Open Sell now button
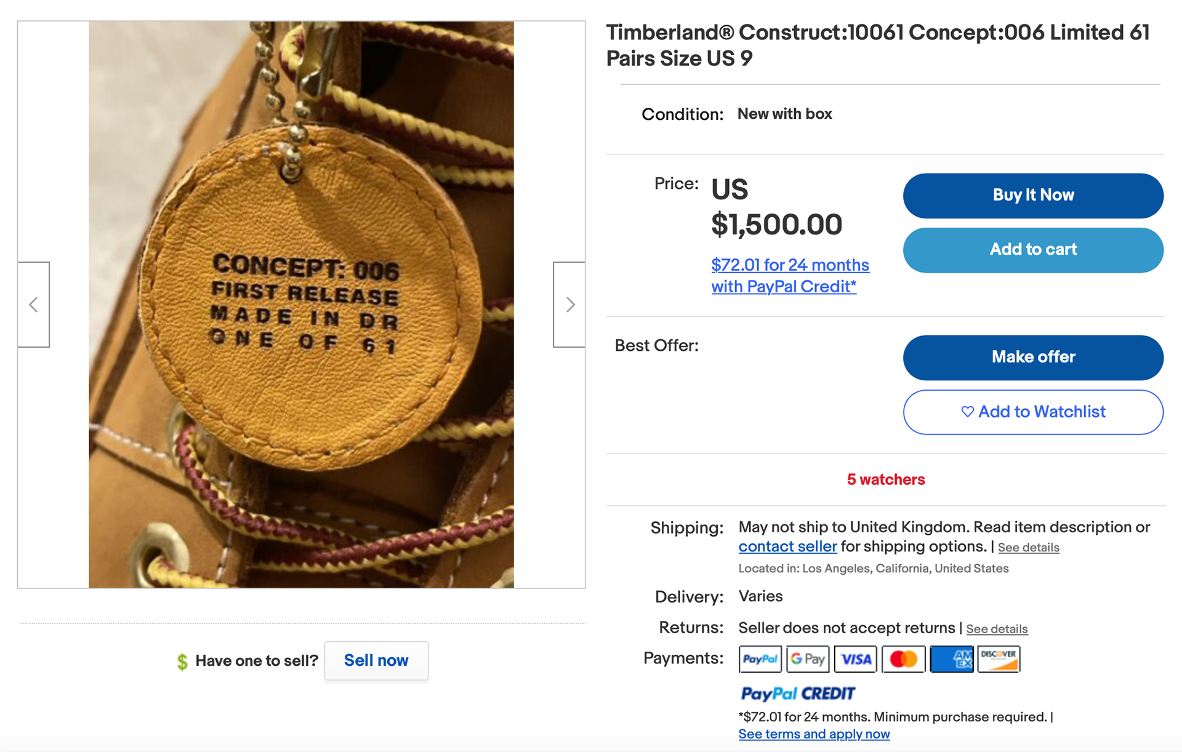This screenshot has width=1182, height=752. click(376, 661)
